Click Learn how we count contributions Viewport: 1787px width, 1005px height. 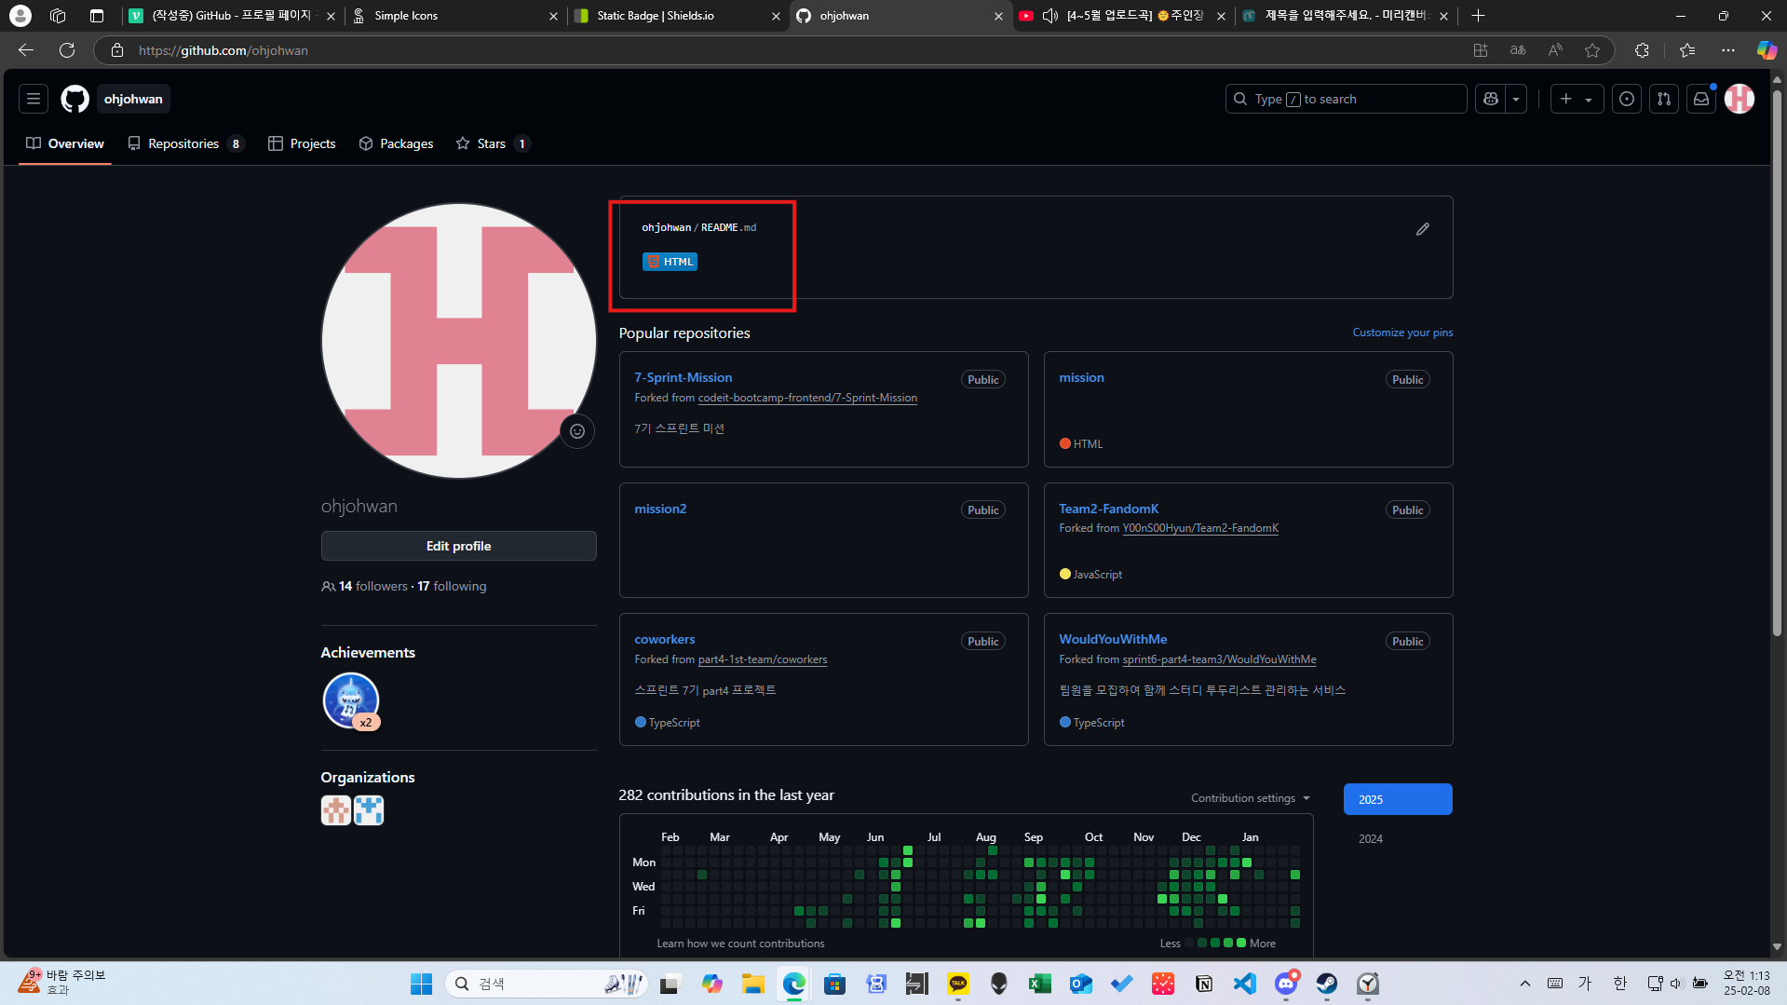(740, 944)
